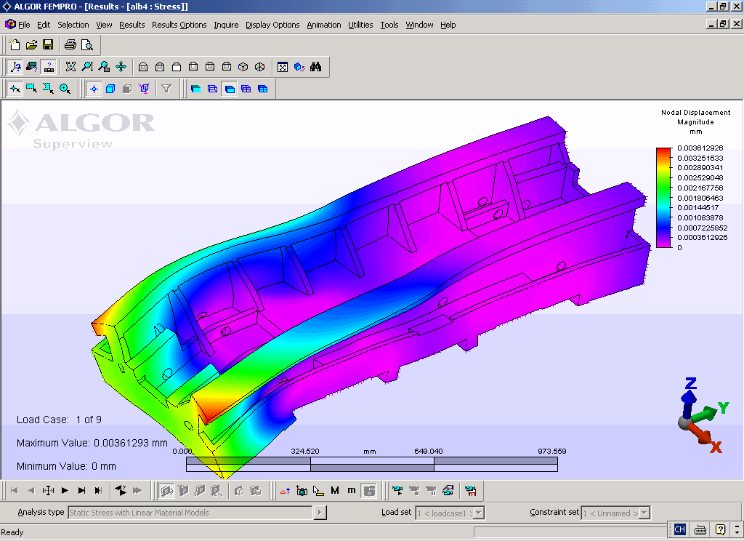
Task: Click the displacement color legend bar
Action: (x=664, y=198)
